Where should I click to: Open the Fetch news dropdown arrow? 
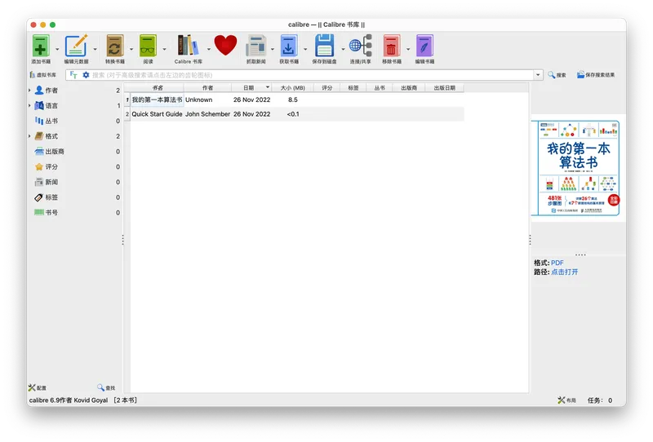coord(273,49)
